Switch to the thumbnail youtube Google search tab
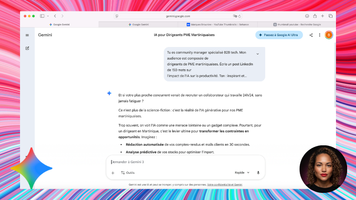The width and height of the screenshot is (356, 200). point(295,24)
